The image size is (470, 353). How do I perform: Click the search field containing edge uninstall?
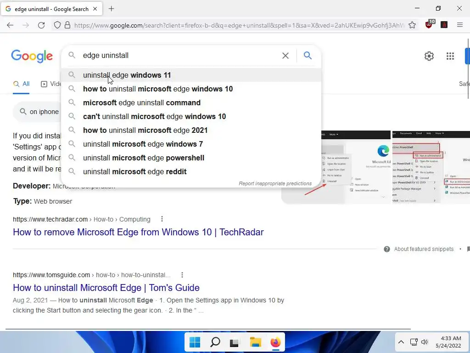pos(180,56)
